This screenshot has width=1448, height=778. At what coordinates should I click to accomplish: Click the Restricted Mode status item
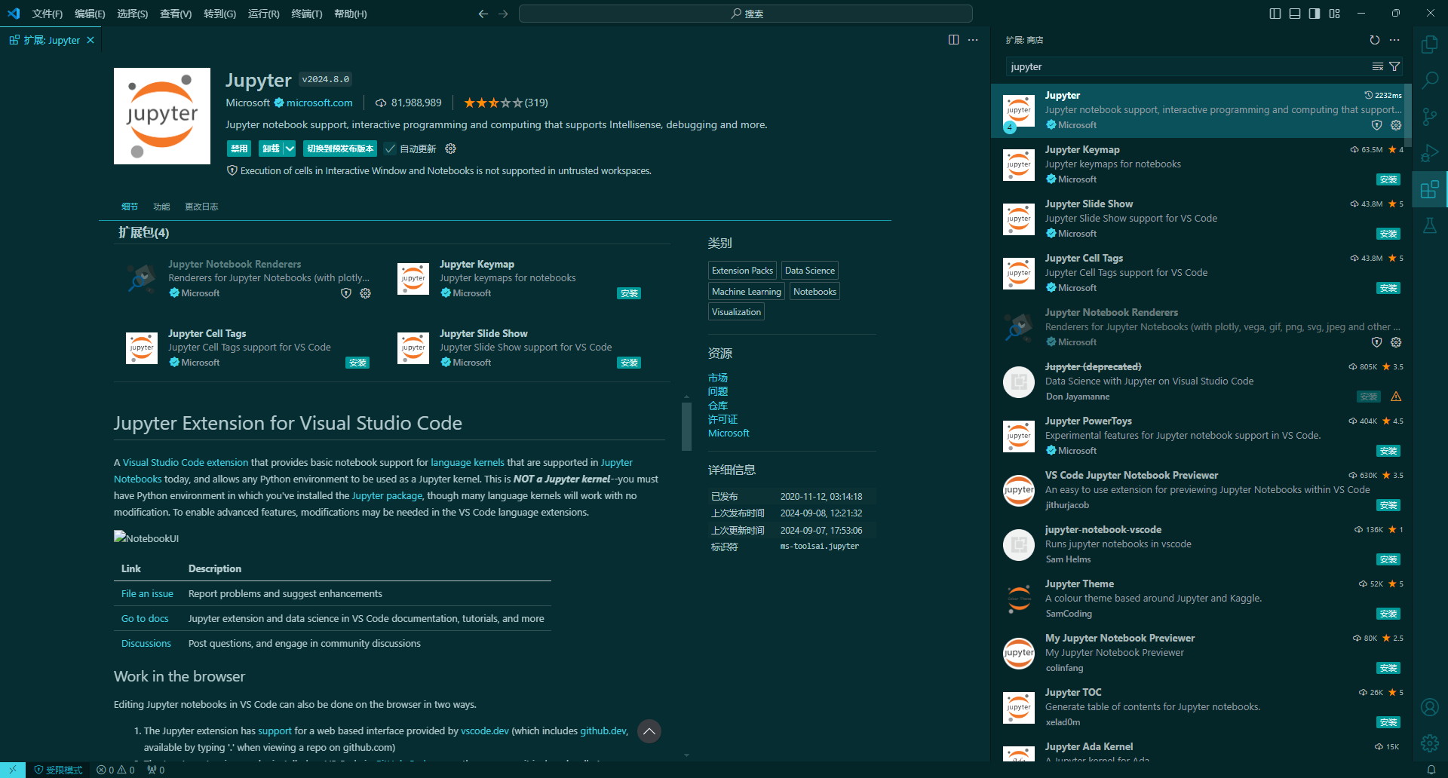pos(58,770)
